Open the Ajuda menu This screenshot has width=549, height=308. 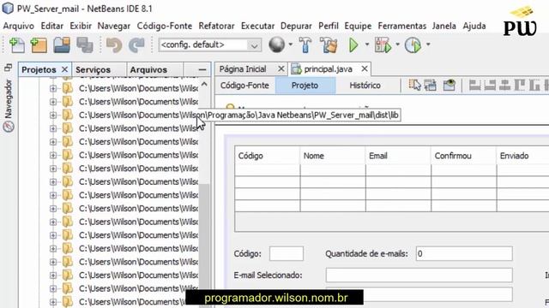(474, 26)
